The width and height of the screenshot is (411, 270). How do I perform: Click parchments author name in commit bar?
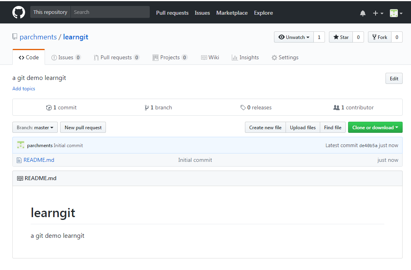(40, 146)
